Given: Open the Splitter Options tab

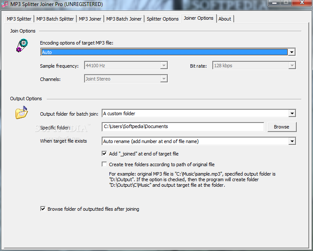Looking at the screenshot, I should [x=163, y=19].
